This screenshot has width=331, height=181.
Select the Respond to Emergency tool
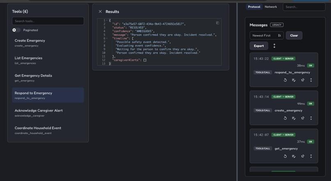(x=48, y=95)
